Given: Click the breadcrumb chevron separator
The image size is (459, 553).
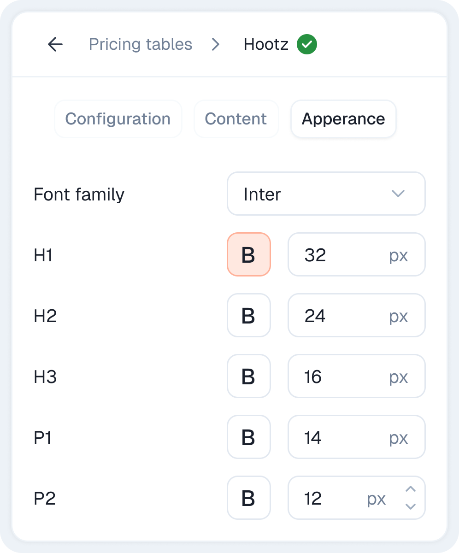Looking at the screenshot, I should [x=216, y=45].
